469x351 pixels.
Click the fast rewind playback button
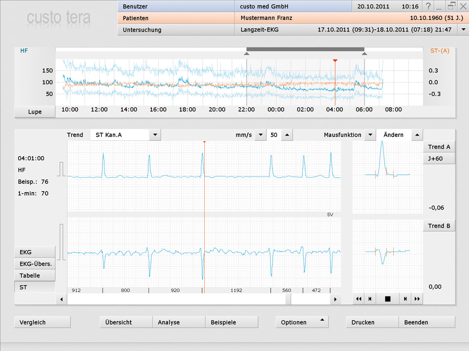(359, 299)
